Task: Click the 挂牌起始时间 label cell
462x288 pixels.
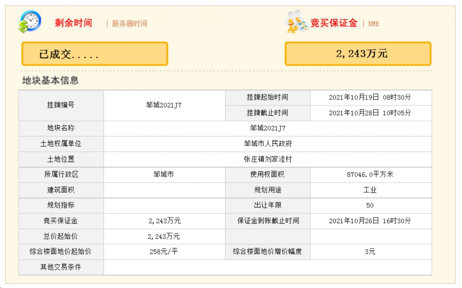Action: [x=267, y=98]
